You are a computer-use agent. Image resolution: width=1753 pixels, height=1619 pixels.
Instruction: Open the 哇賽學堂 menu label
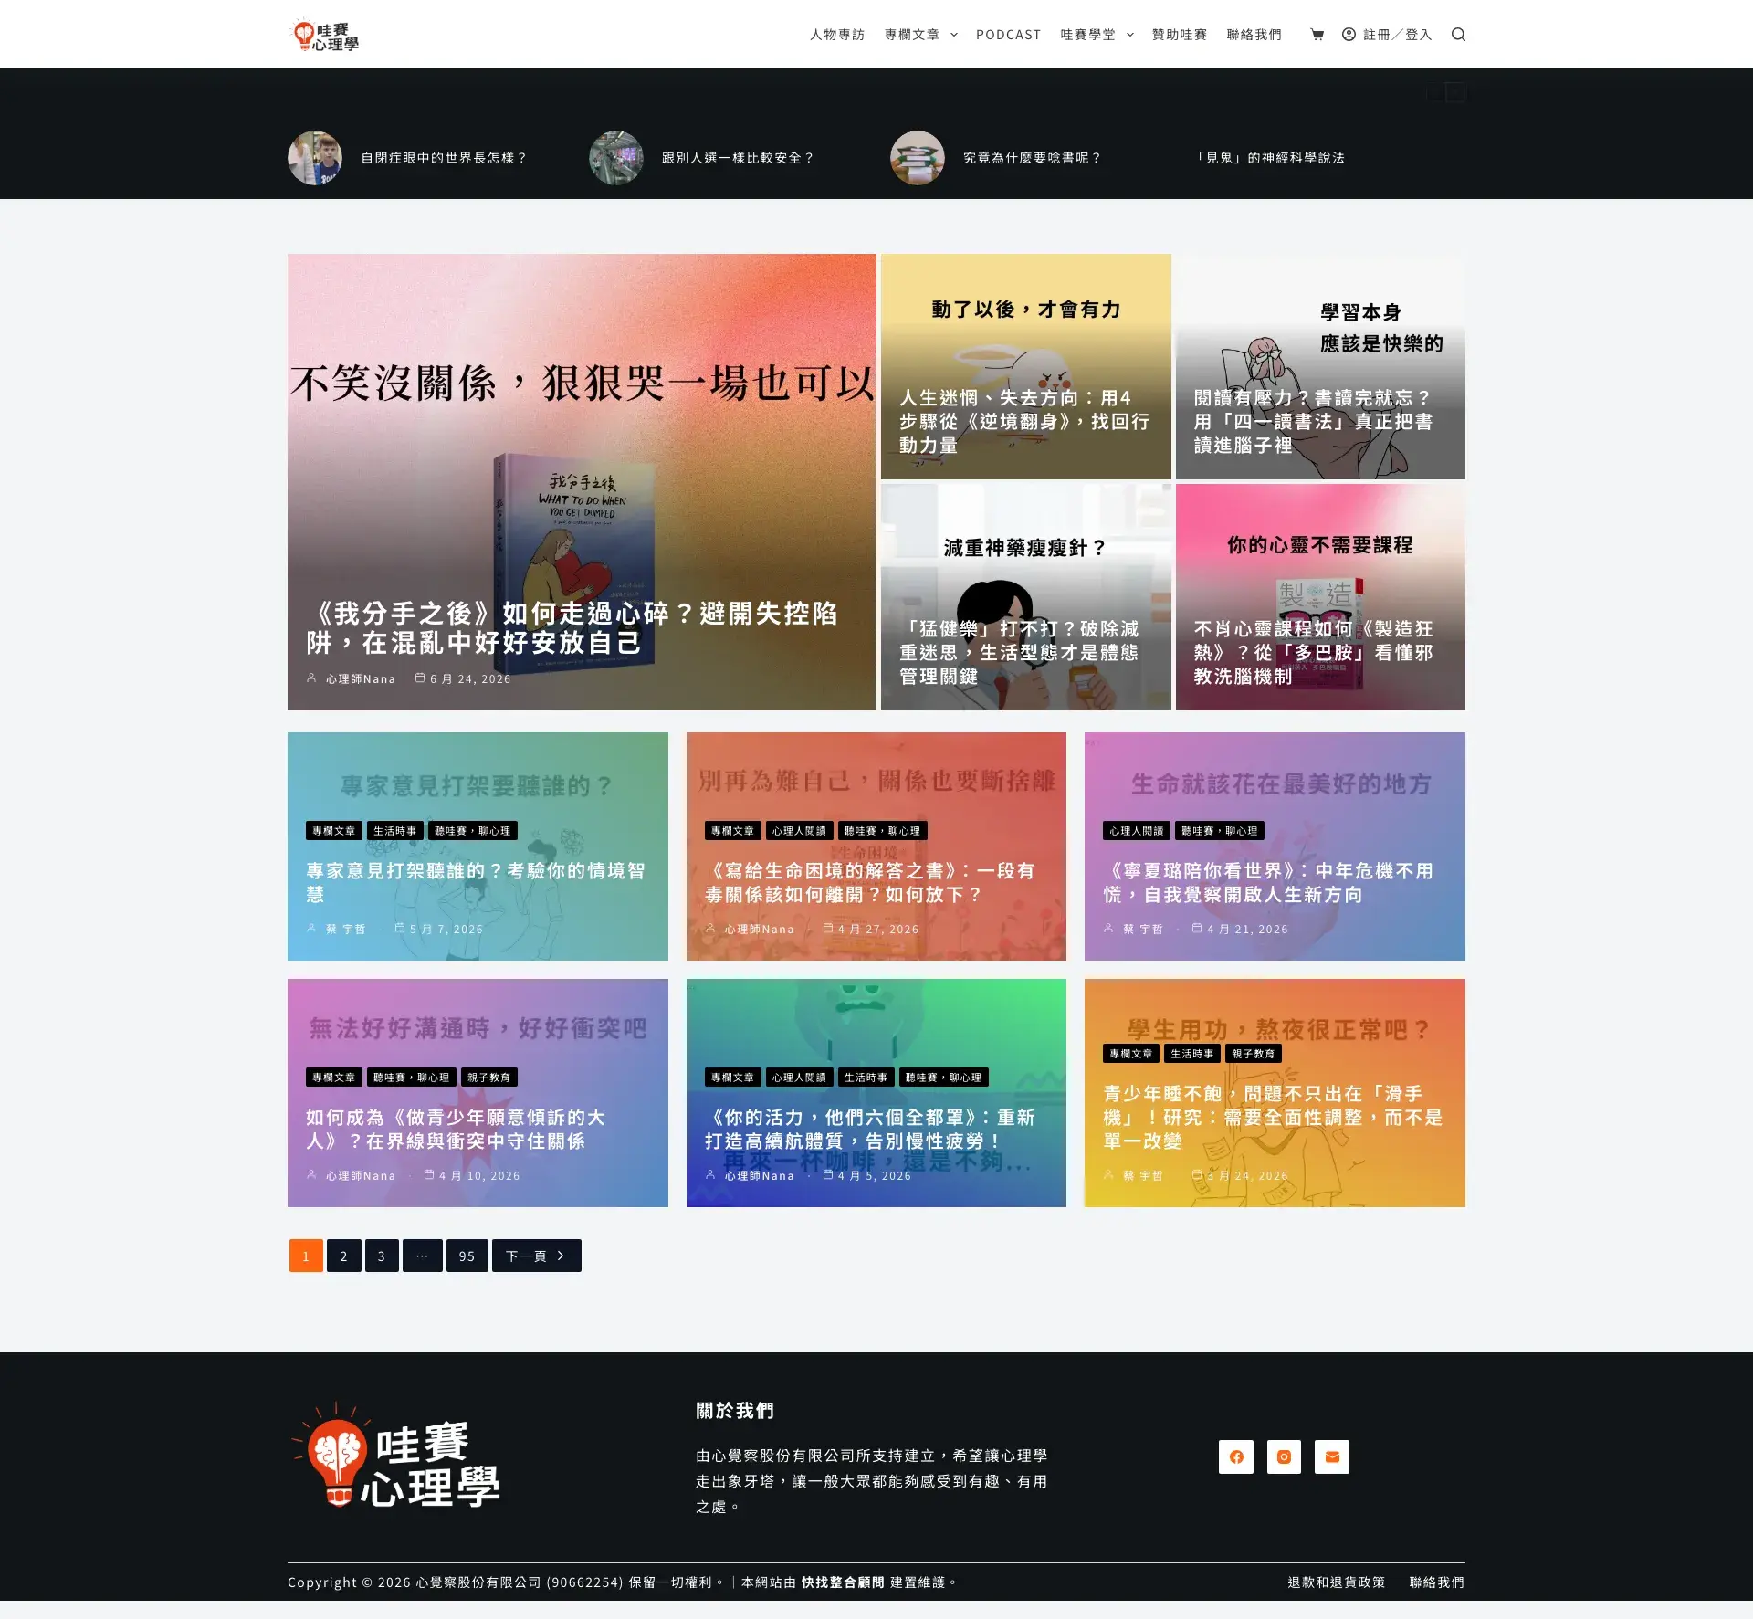tap(1087, 35)
